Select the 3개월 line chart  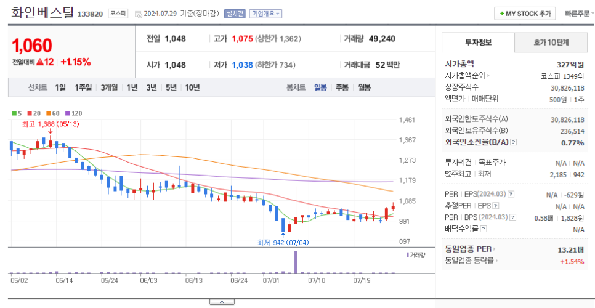(109, 87)
